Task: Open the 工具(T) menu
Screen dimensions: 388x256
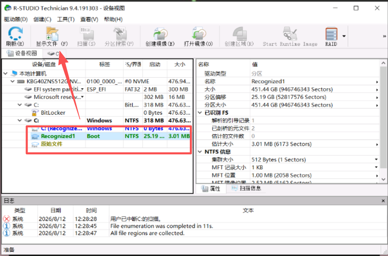Action: click(x=66, y=19)
